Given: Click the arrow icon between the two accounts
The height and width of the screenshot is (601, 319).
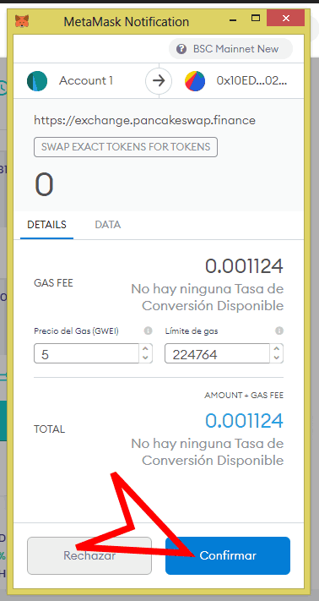Looking at the screenshot, I should [159, 81].
